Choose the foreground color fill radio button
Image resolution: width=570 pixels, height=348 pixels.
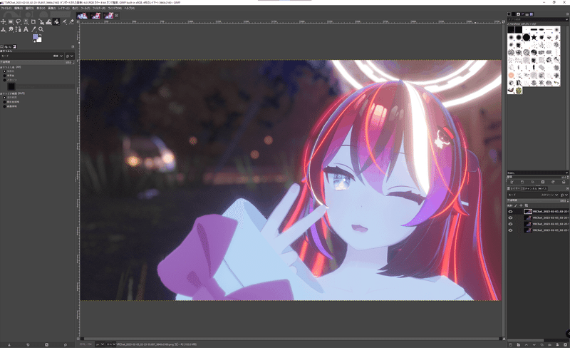coord(4,71)
